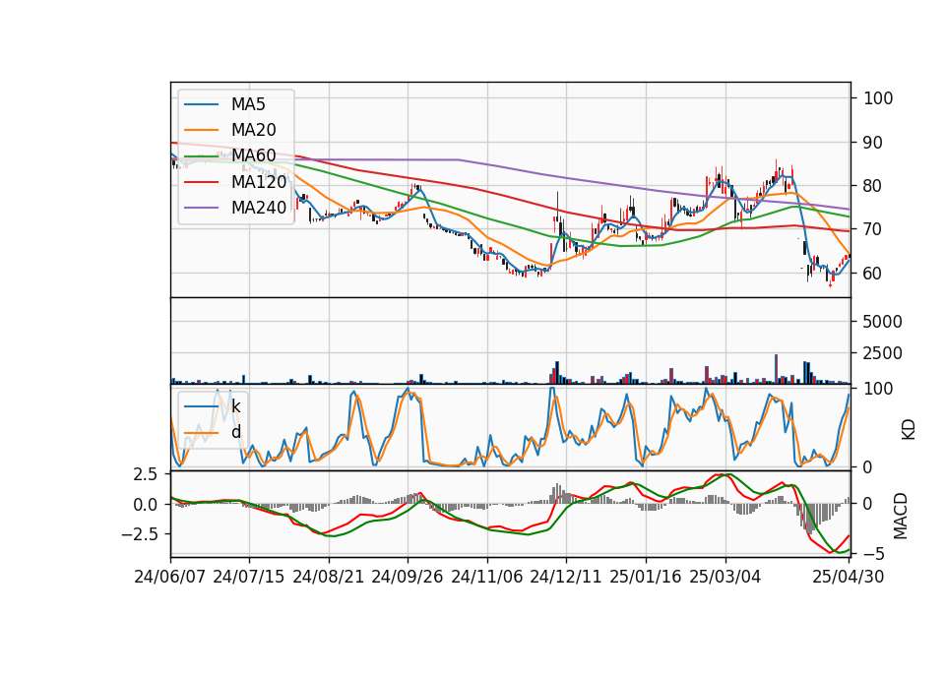The height and width of the screenshot is (679, 945).
Task: Click the 25/04/30 date tick label
Action: [849, 577]
